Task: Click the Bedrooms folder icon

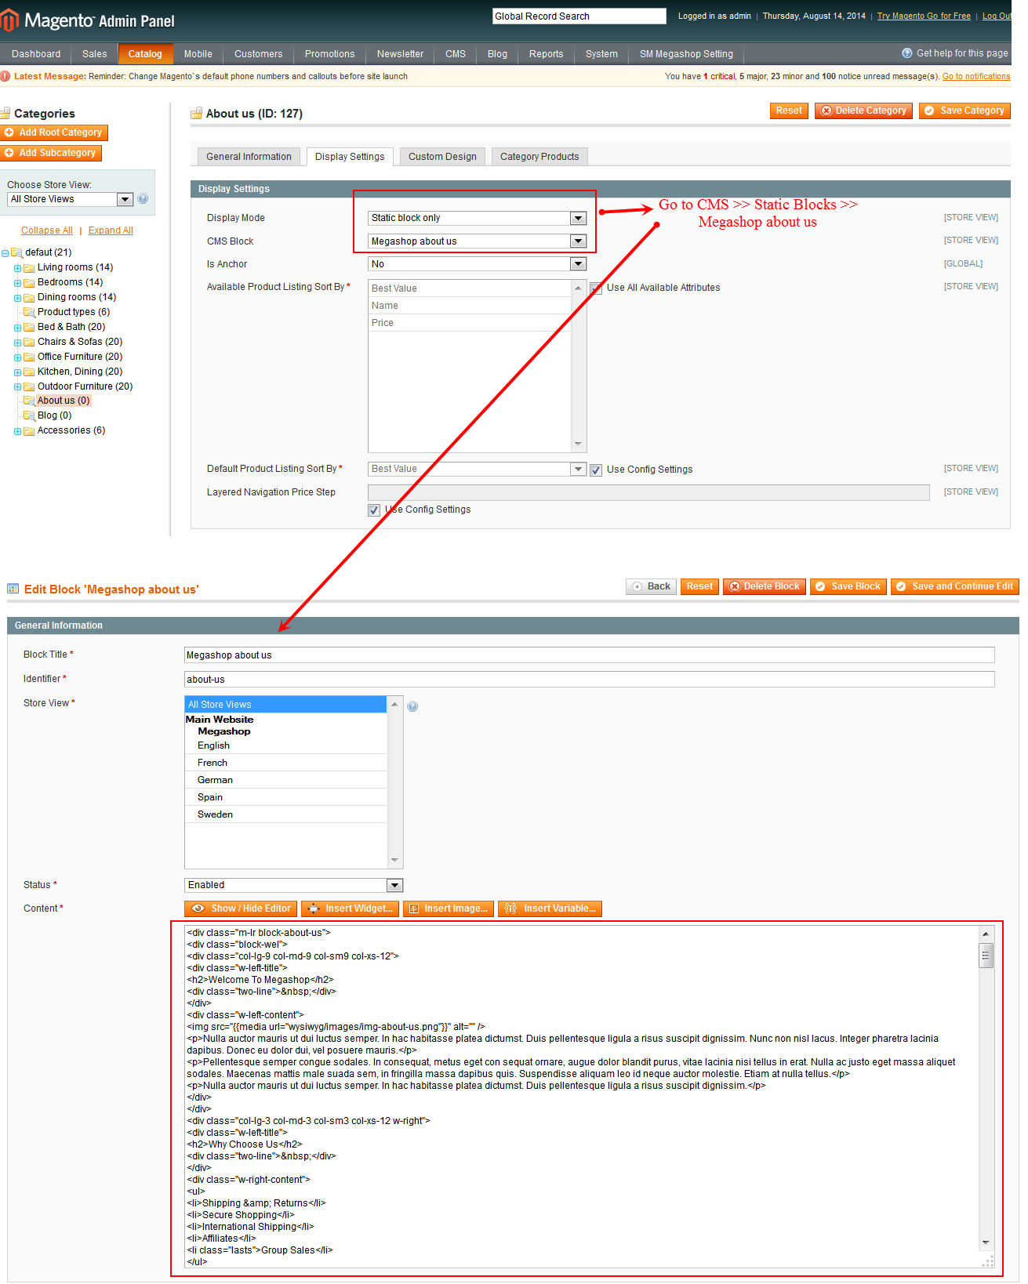Action: coord(29,283)
